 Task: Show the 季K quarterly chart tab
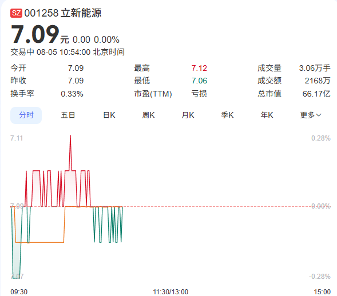pyautogui.click(x=227, y=115)
